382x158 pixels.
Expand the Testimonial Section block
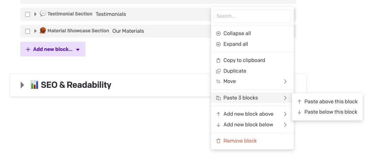point(35,14)
